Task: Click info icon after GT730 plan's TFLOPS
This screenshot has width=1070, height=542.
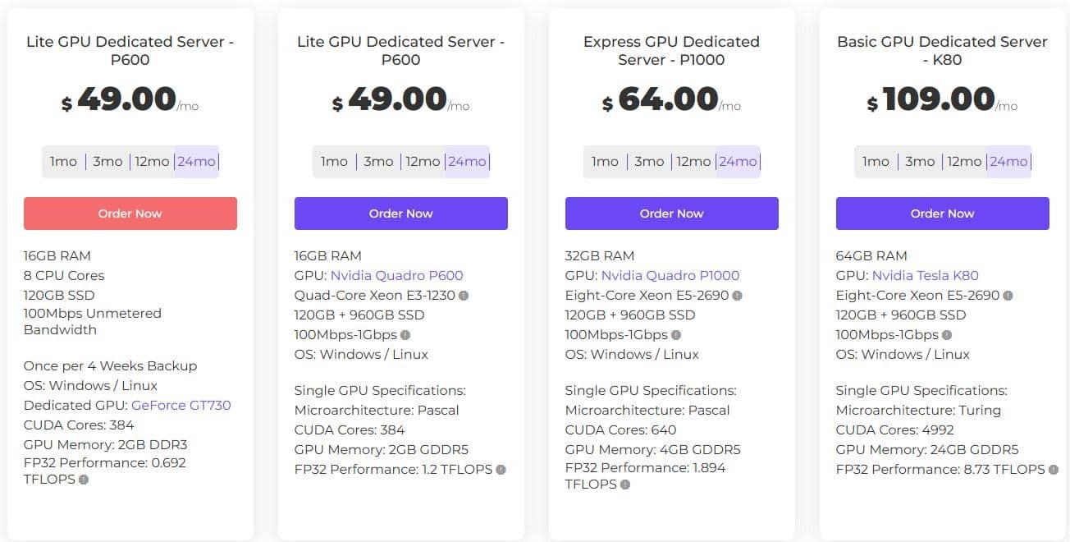Action: point(83,480)
